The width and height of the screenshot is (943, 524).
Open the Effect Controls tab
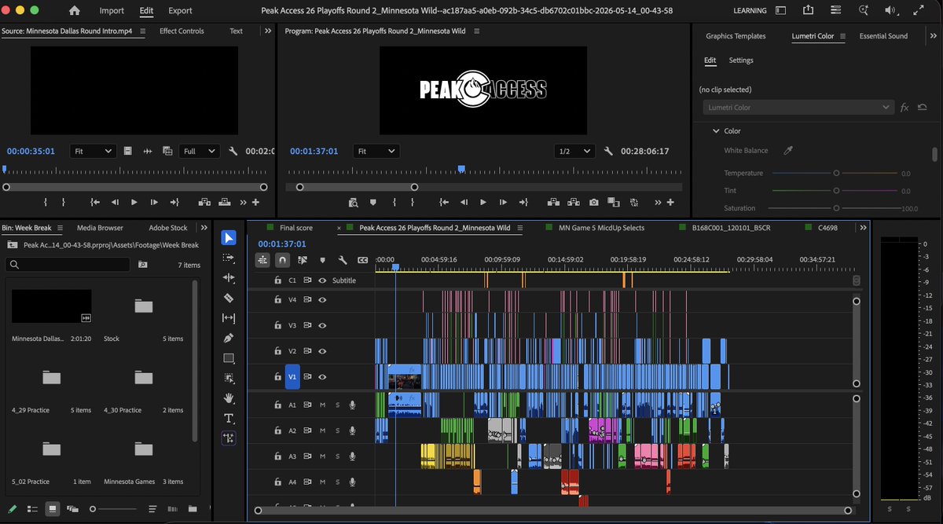point(182,31)
